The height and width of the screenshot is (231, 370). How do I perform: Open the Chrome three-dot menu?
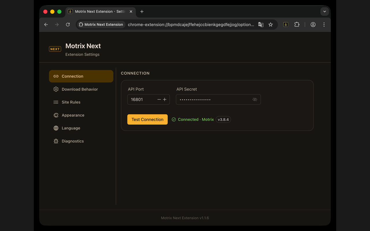(x=324, y=25)
